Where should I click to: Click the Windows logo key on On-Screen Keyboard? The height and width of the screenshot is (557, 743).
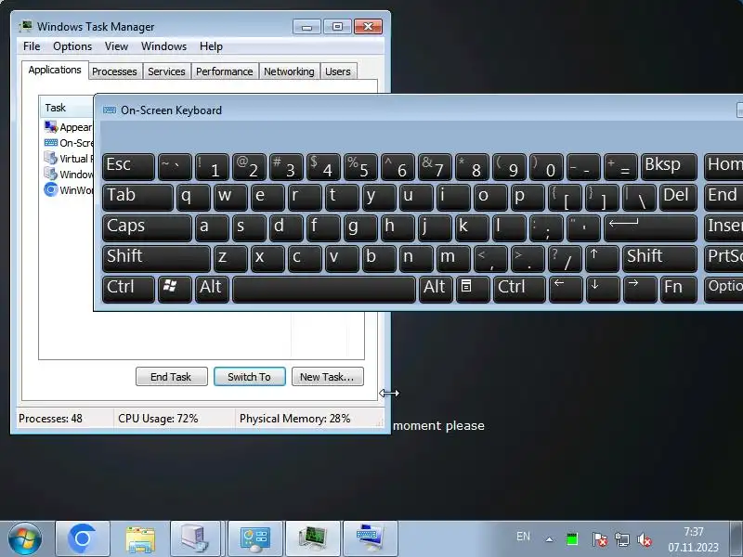[175, 290]
